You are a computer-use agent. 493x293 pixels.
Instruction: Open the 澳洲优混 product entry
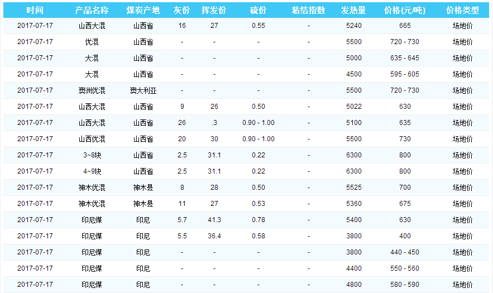[x=92, y=90]
